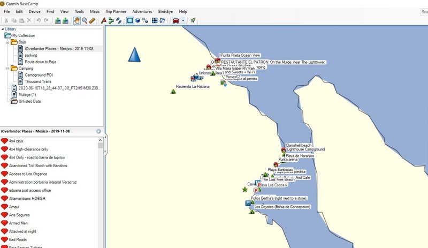The image size is (428, 248).
Task: Click the blue north arrow on map
Action: 134,55
